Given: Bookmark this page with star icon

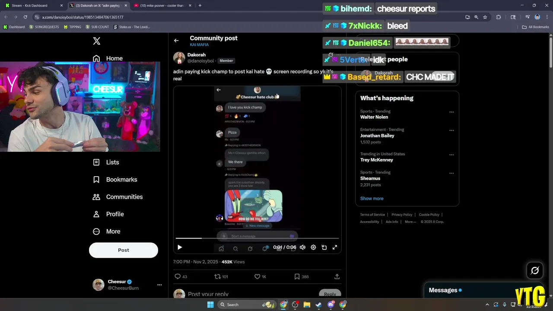Looking at the screenshot, I should click(485, 17).
